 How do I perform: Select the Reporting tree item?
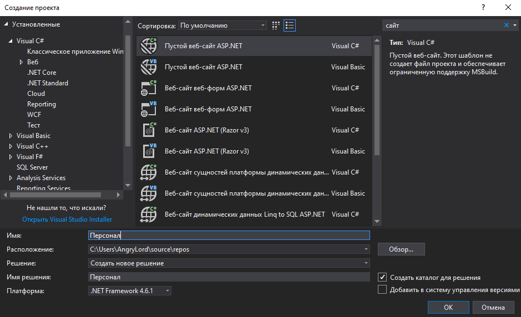tap(42, 104)
